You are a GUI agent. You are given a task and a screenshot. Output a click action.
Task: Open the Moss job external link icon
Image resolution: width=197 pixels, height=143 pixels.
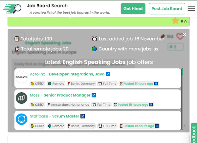[94, 95]
